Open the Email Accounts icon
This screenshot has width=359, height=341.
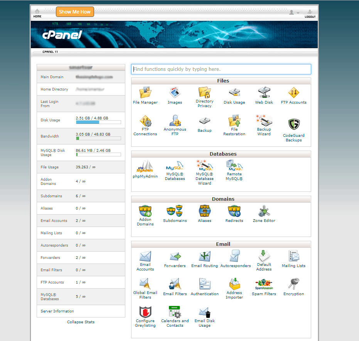click(145, 256)
